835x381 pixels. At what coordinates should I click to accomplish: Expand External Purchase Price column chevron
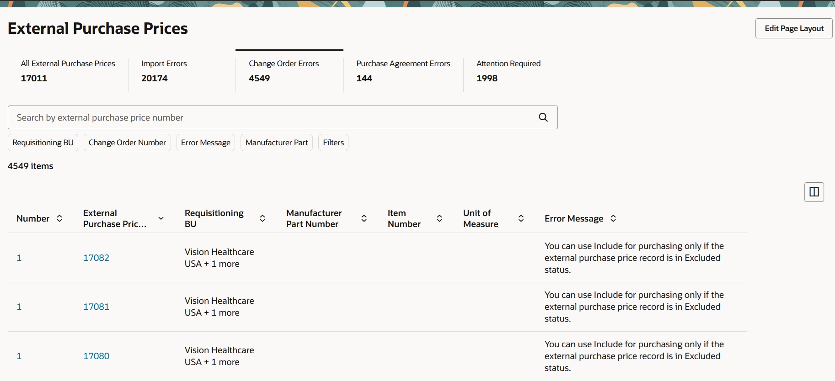point(161,218)
